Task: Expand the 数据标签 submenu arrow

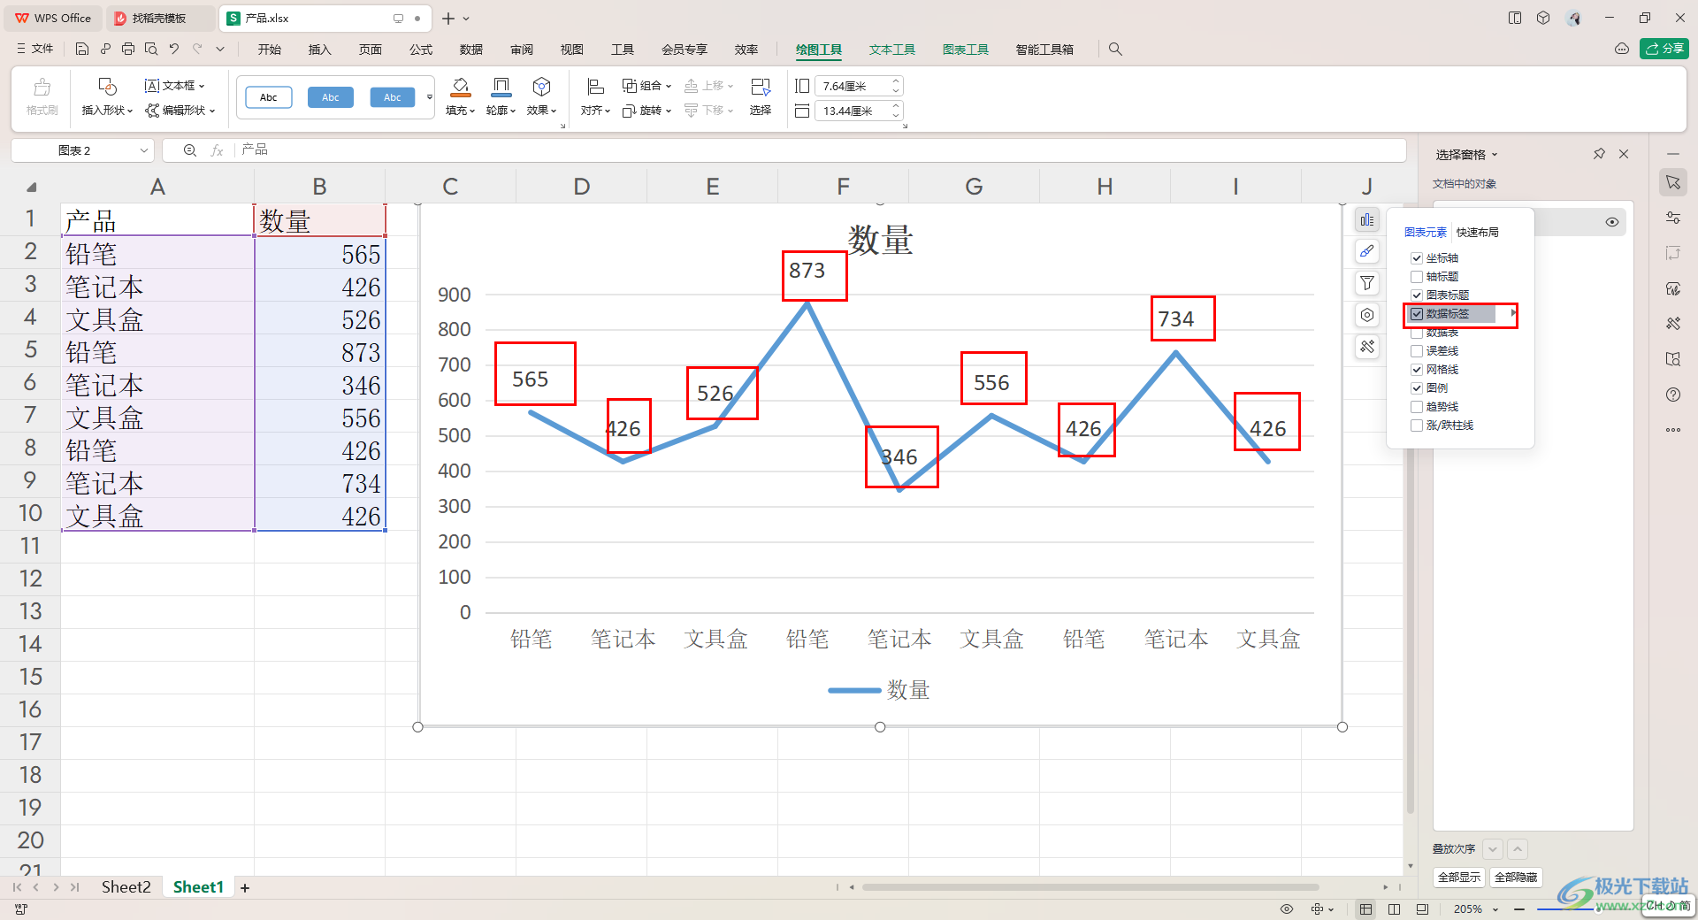Action: [1513, 313]
